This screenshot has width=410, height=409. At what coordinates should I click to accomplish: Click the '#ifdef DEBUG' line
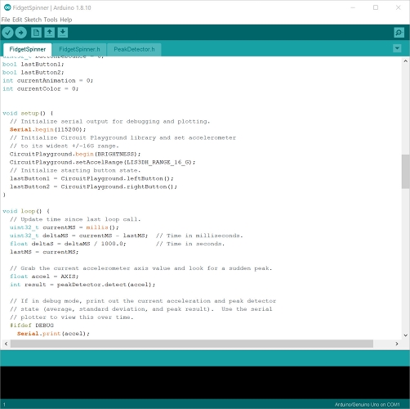click(x=32, y=326)
